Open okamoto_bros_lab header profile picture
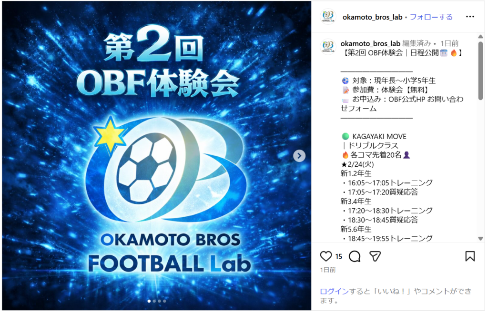The width and height of the screenshot is (488, 313). 328,17
